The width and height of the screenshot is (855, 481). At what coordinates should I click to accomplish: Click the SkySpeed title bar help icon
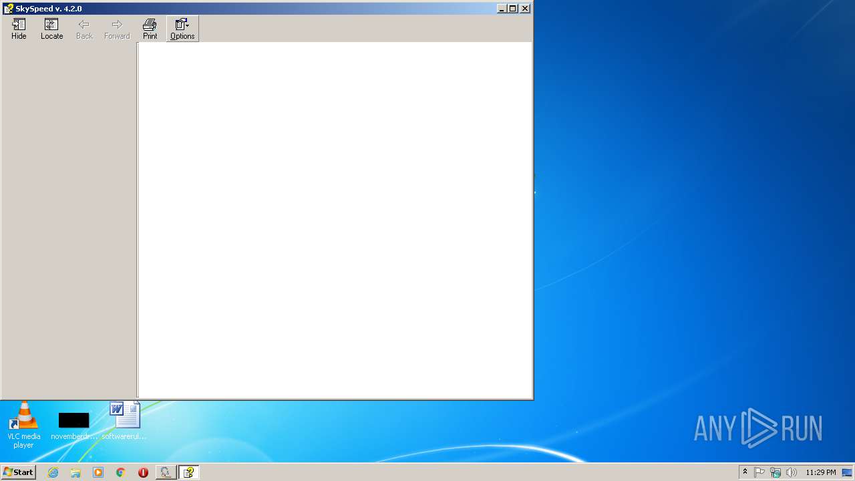pyautogui.click(x=8, y=8)
